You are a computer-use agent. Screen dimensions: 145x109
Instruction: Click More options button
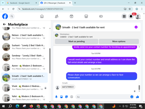119,42
